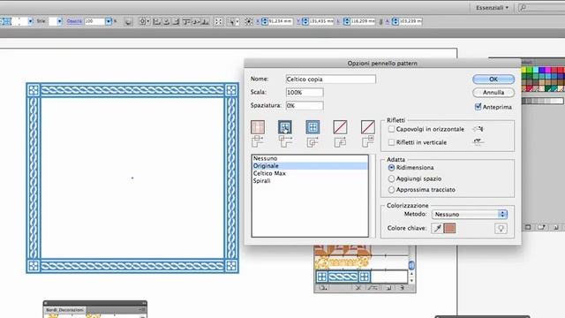
Task: Open the Stile dropdown in control bar
Action: click(x=59, y=21)
